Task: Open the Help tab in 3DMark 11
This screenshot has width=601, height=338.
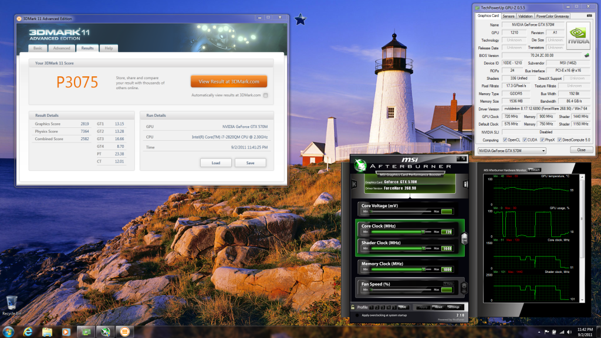Action: (109, 48)
